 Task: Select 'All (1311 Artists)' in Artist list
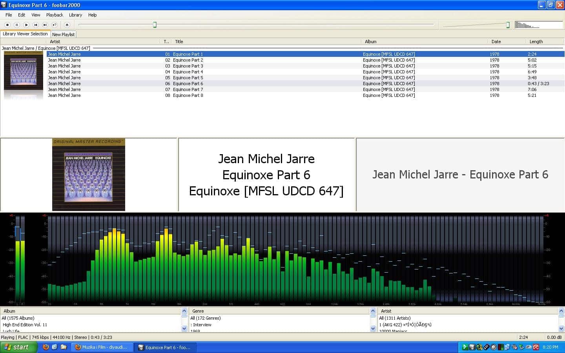[x=395, y=318]
